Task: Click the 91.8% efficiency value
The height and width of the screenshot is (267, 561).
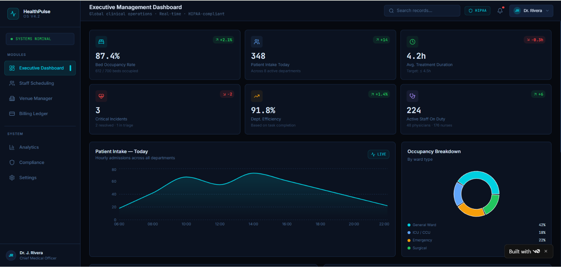Action: (x=263, y=110)
